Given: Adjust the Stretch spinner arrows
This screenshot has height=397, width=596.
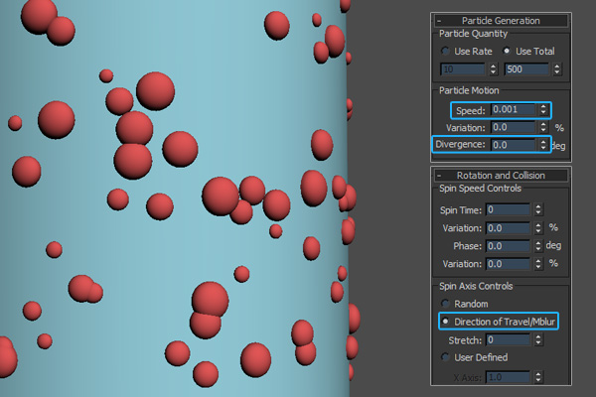Looking at the screenshot, I should click(538, 339).
